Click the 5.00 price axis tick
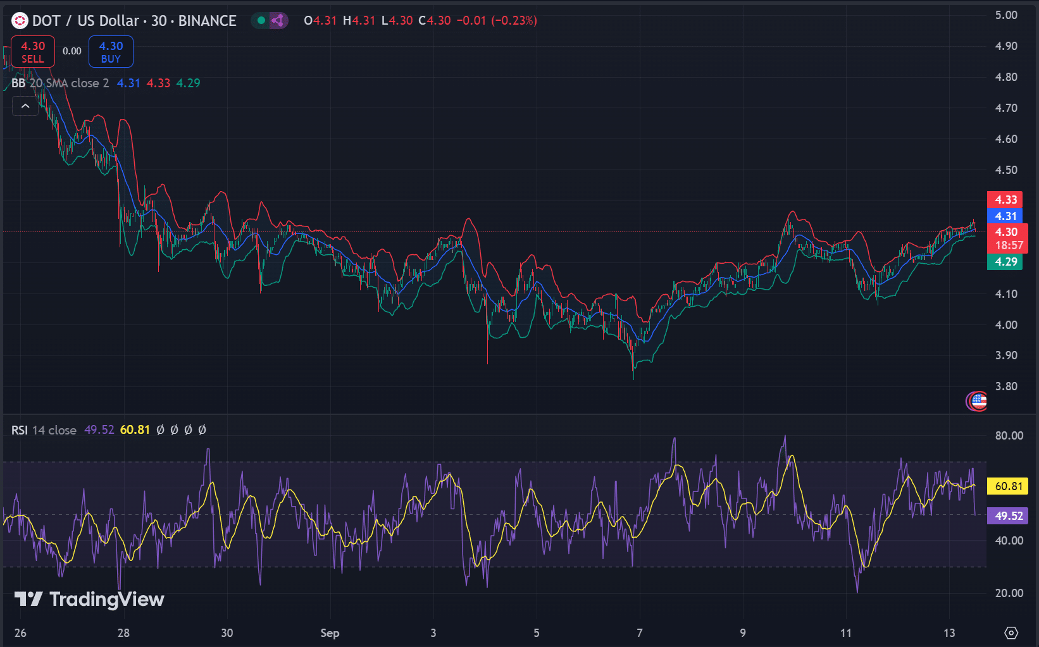 [1006, 15]
